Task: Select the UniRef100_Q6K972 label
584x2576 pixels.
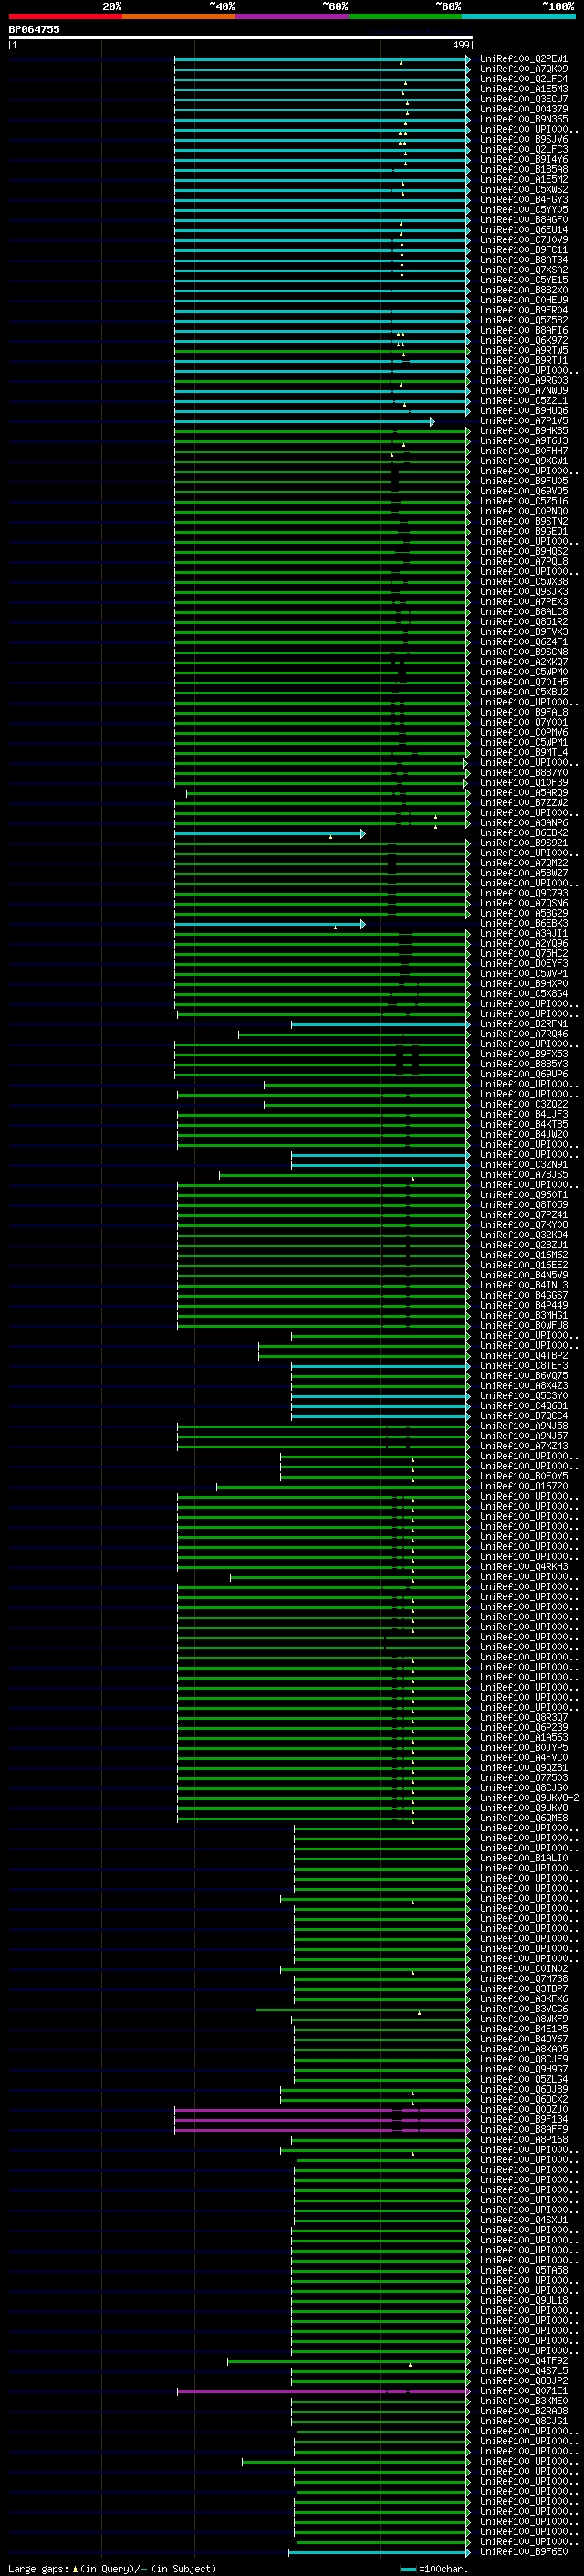Action: click(x=523, y=340)
